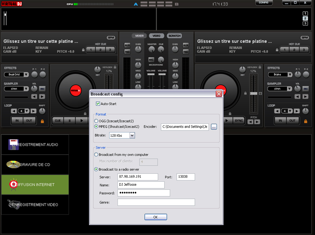This screenshot has width=315, height=235.
Task: Toggle the right deck KEYLOCK lock
Action: click(260, 67)
